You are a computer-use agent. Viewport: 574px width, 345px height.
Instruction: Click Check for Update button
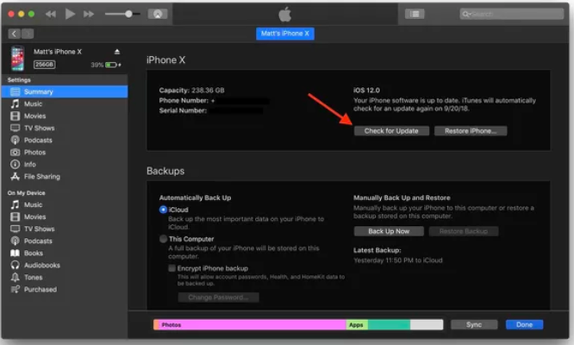point(391,131)
